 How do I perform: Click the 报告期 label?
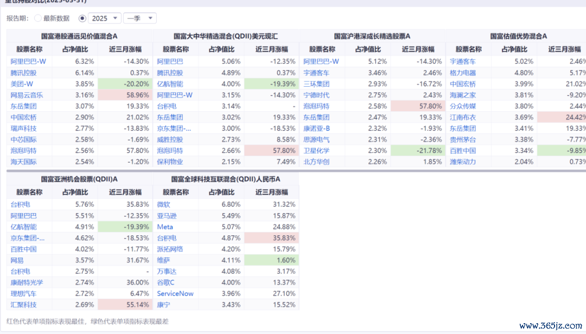(17, 18)
